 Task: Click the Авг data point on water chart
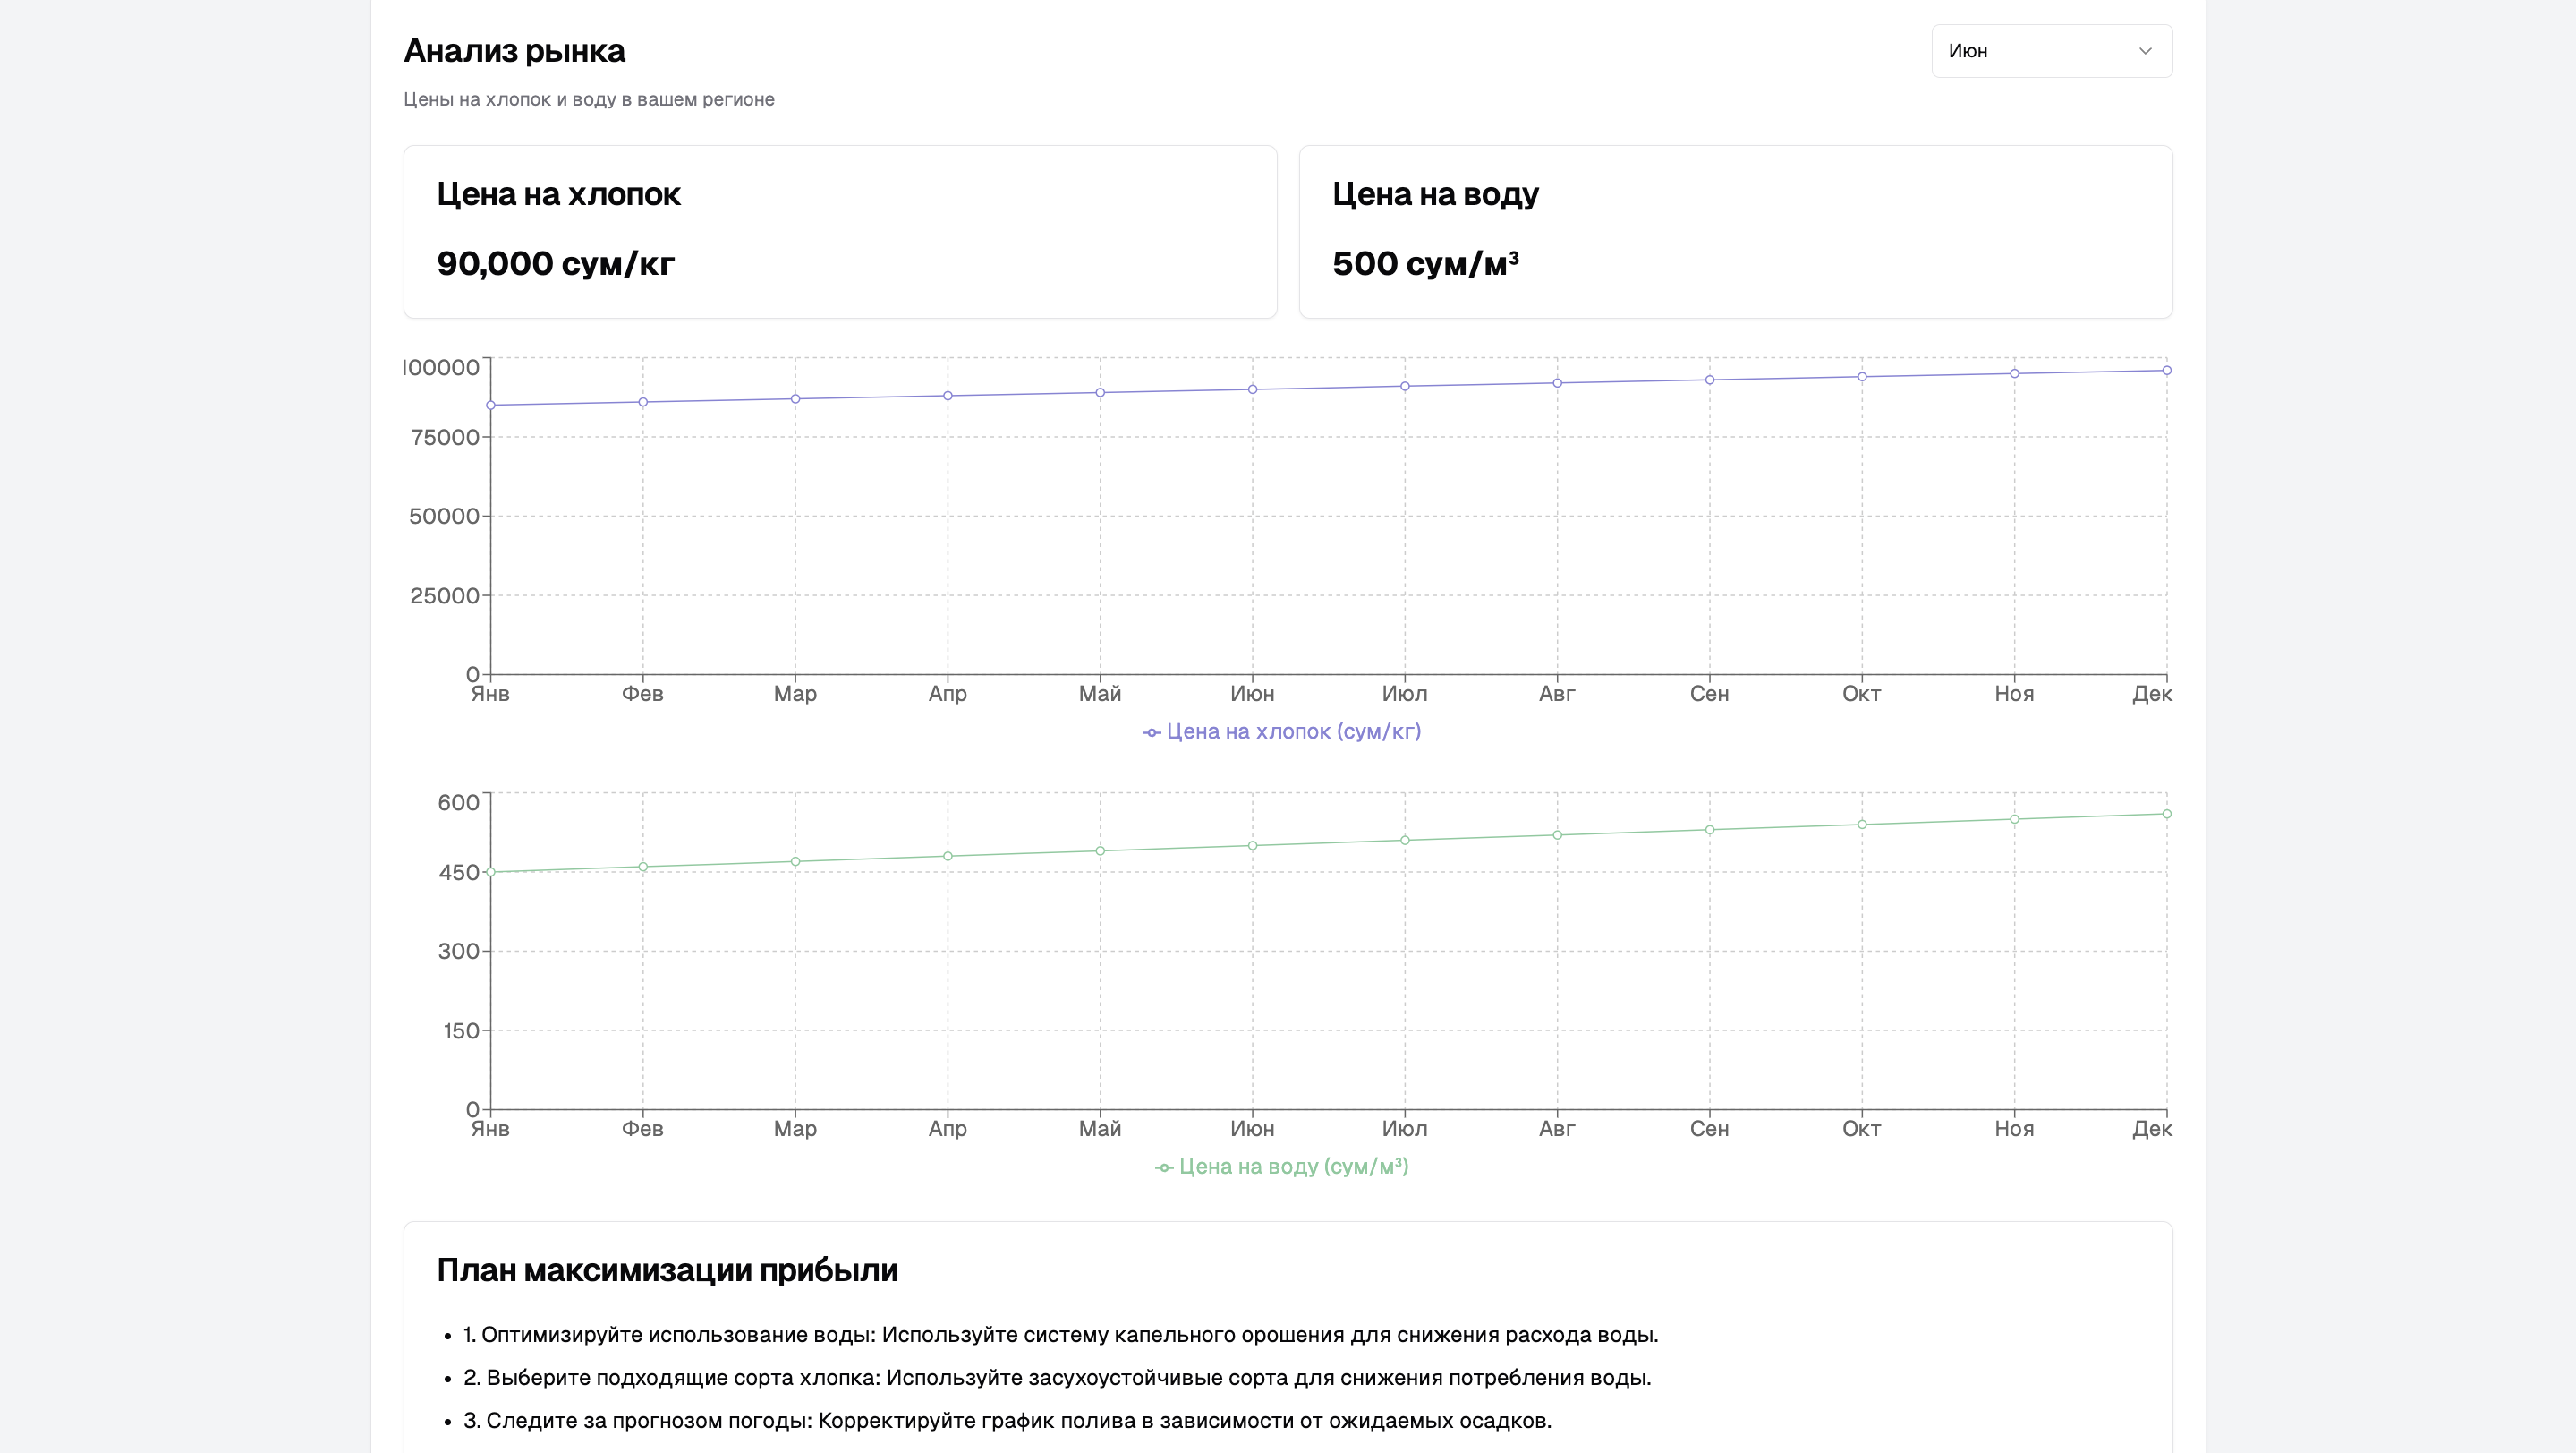(1557, 835)
